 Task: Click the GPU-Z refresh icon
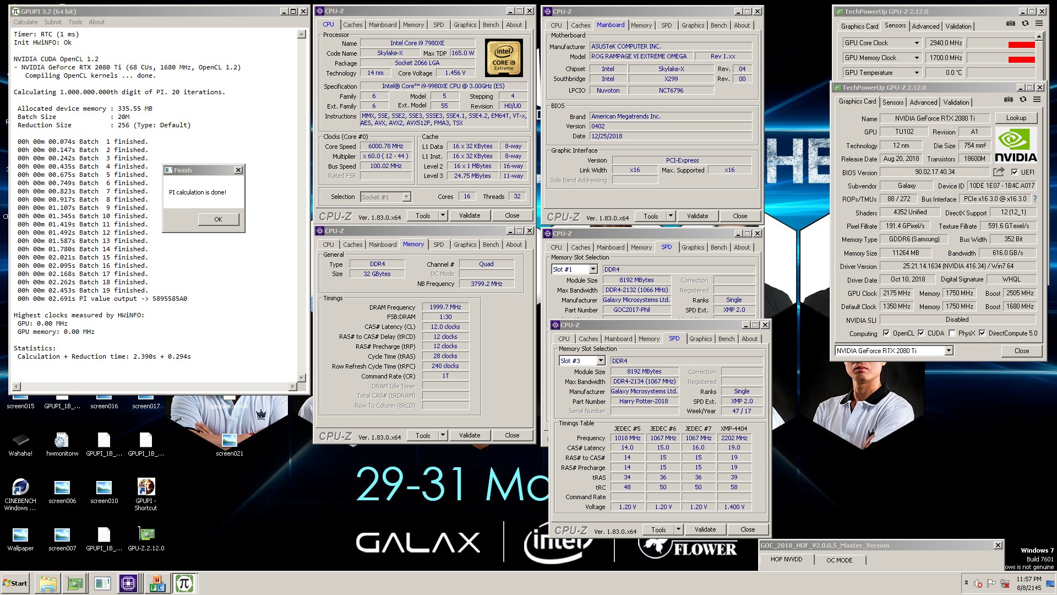[x=1023, y=100]
